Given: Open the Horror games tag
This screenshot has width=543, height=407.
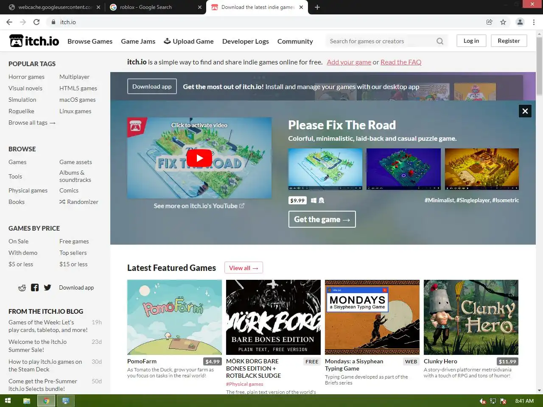Looking at the screenshot, I should (x=26, y=77).
